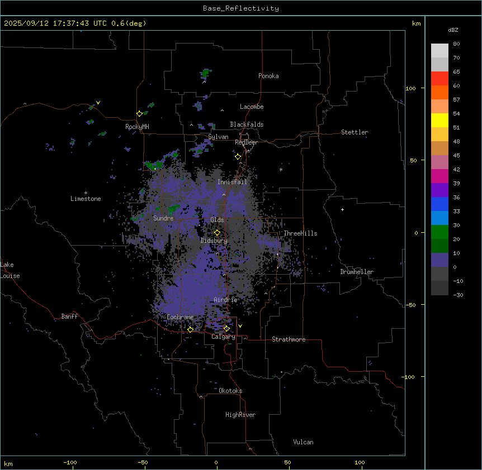This screenshot has width=482, height=470.
Task: Click the light gray 80-70 dBZ swatch
Action: 440,51
